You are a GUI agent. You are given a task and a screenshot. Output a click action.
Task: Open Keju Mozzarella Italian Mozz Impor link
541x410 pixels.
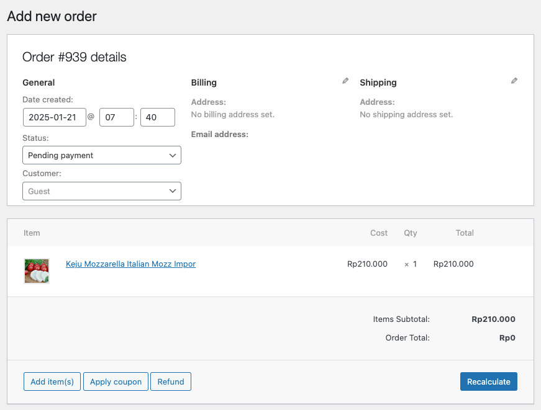click(130, 264)
